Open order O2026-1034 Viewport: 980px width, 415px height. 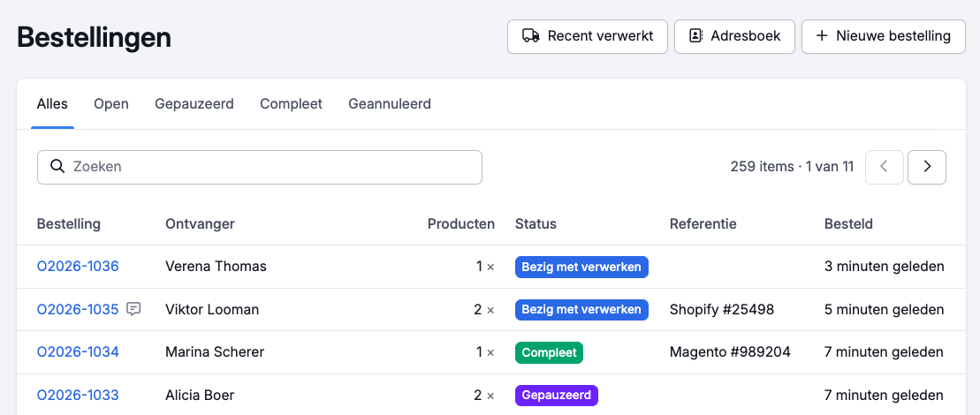click(x=78, y=352)
